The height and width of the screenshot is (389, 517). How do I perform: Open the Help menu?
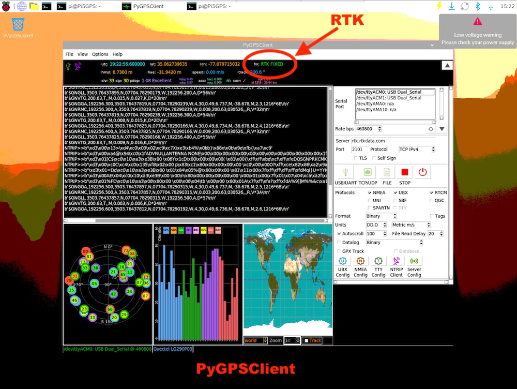117,54
